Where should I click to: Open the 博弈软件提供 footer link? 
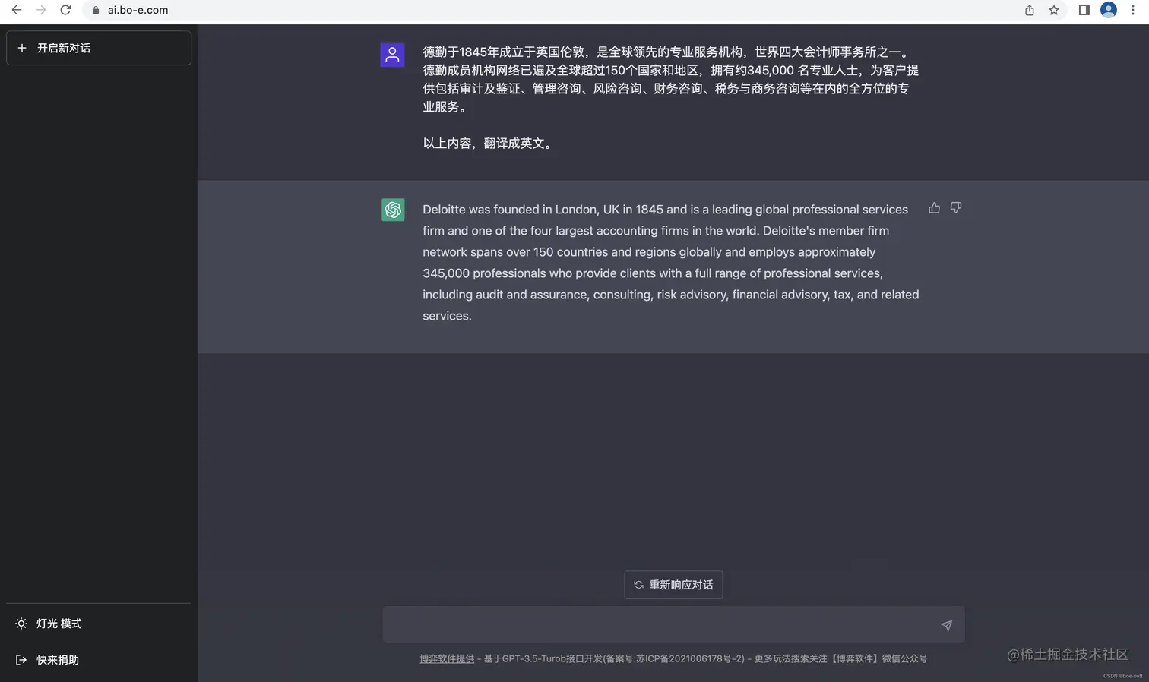coord(447,658)
